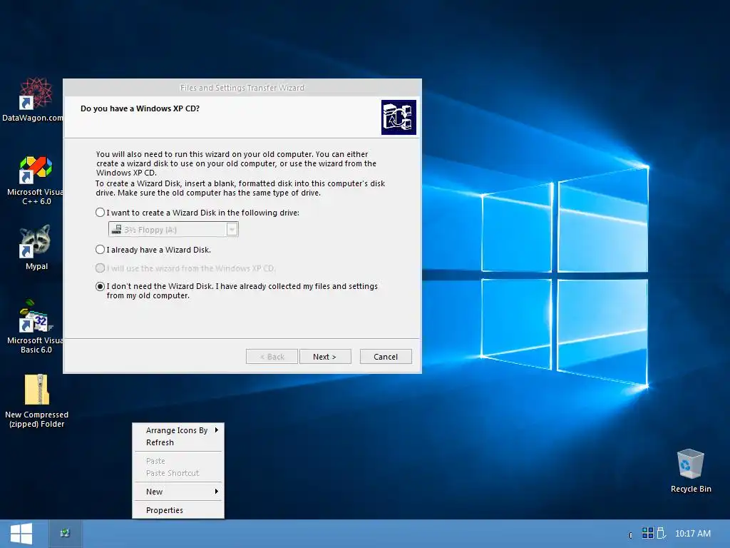Open Properties from the context menu
Image resolution: width=730 pixels, height=548 pixels.
click(178, 510)
